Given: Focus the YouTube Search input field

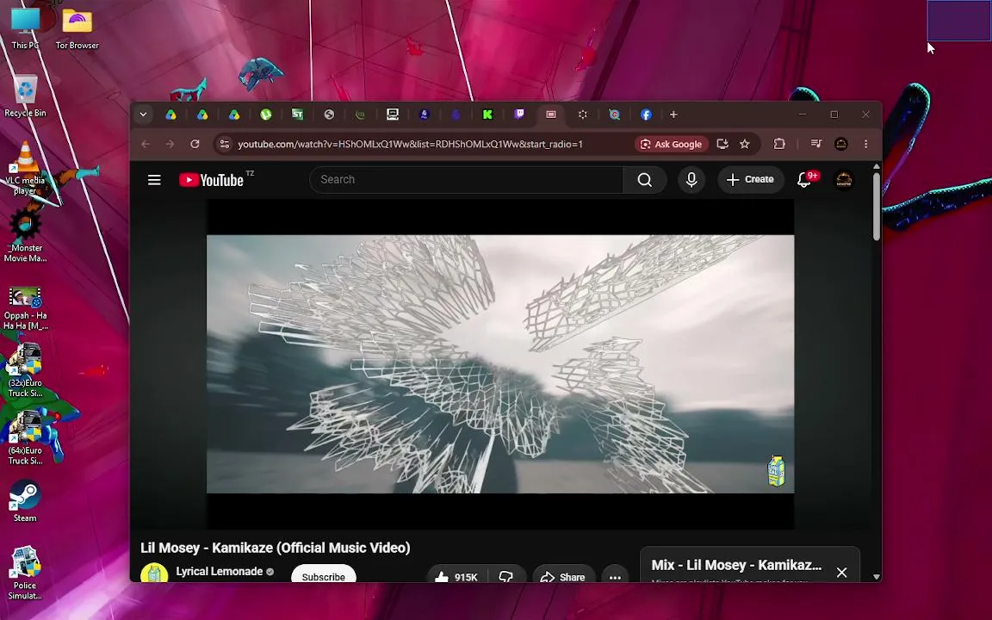Looking at the screenshot, I should (x=466, y=180).
